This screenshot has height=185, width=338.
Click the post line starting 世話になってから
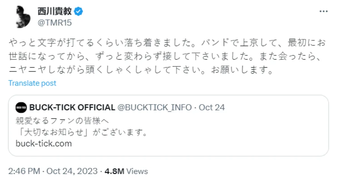pyautogui.click(x=162, y=57)
